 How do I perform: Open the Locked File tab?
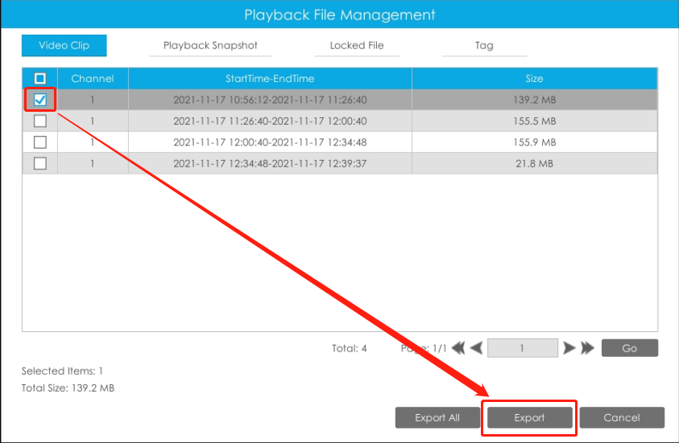(x=357, y=45)
